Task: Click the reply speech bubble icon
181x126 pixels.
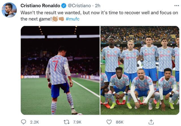Action: click(23, 121)
